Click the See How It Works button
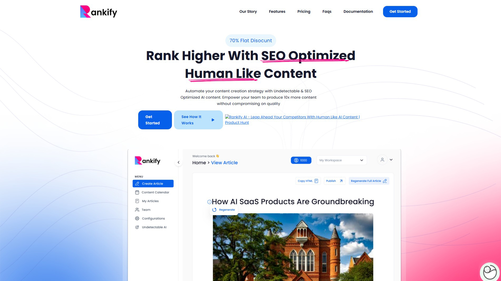 click(x=198, y=120)
